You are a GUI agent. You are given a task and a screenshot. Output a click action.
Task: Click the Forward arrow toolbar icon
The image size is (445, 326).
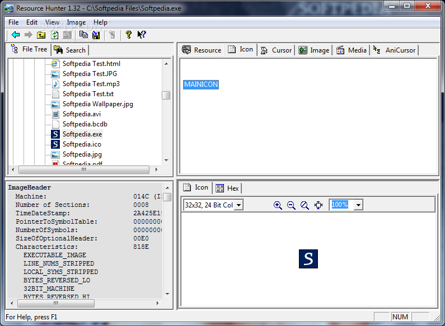click(x=29, y=35)
